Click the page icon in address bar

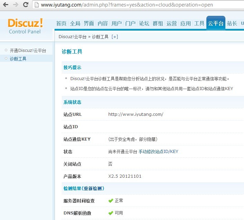click(x=37, y=5)
